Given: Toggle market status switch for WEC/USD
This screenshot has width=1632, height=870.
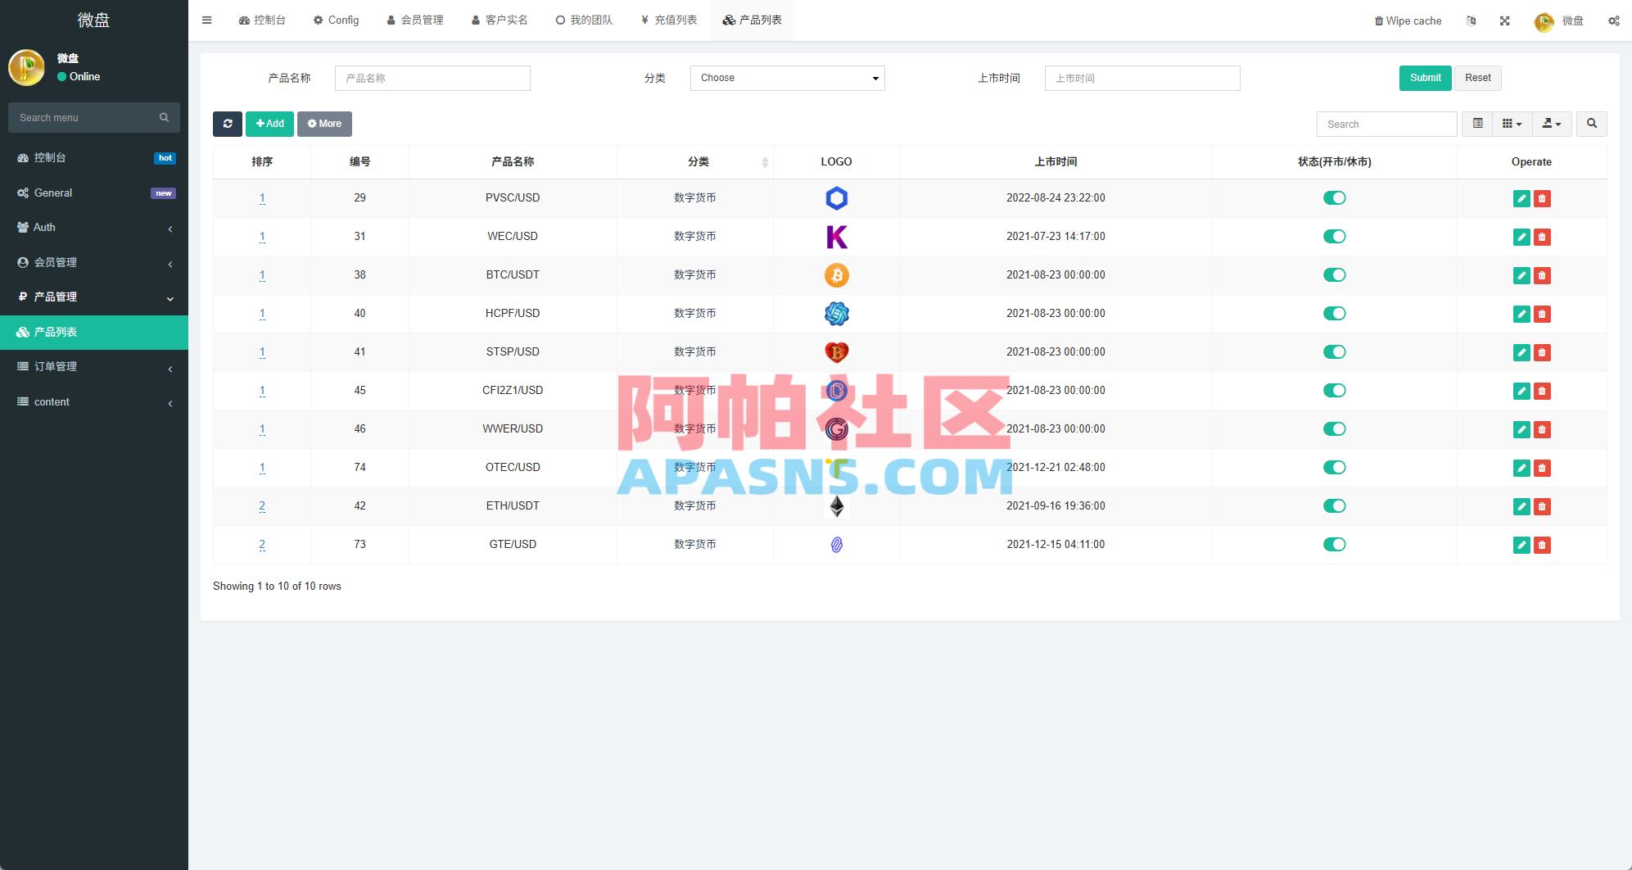Looking at the screenshot, I should (1335, 236).
